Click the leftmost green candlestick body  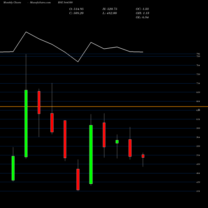(x=13, y=168)
